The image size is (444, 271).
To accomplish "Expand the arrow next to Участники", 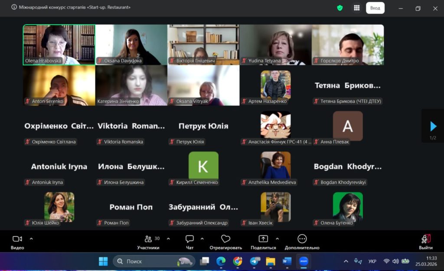I will (x=168, y=239).
